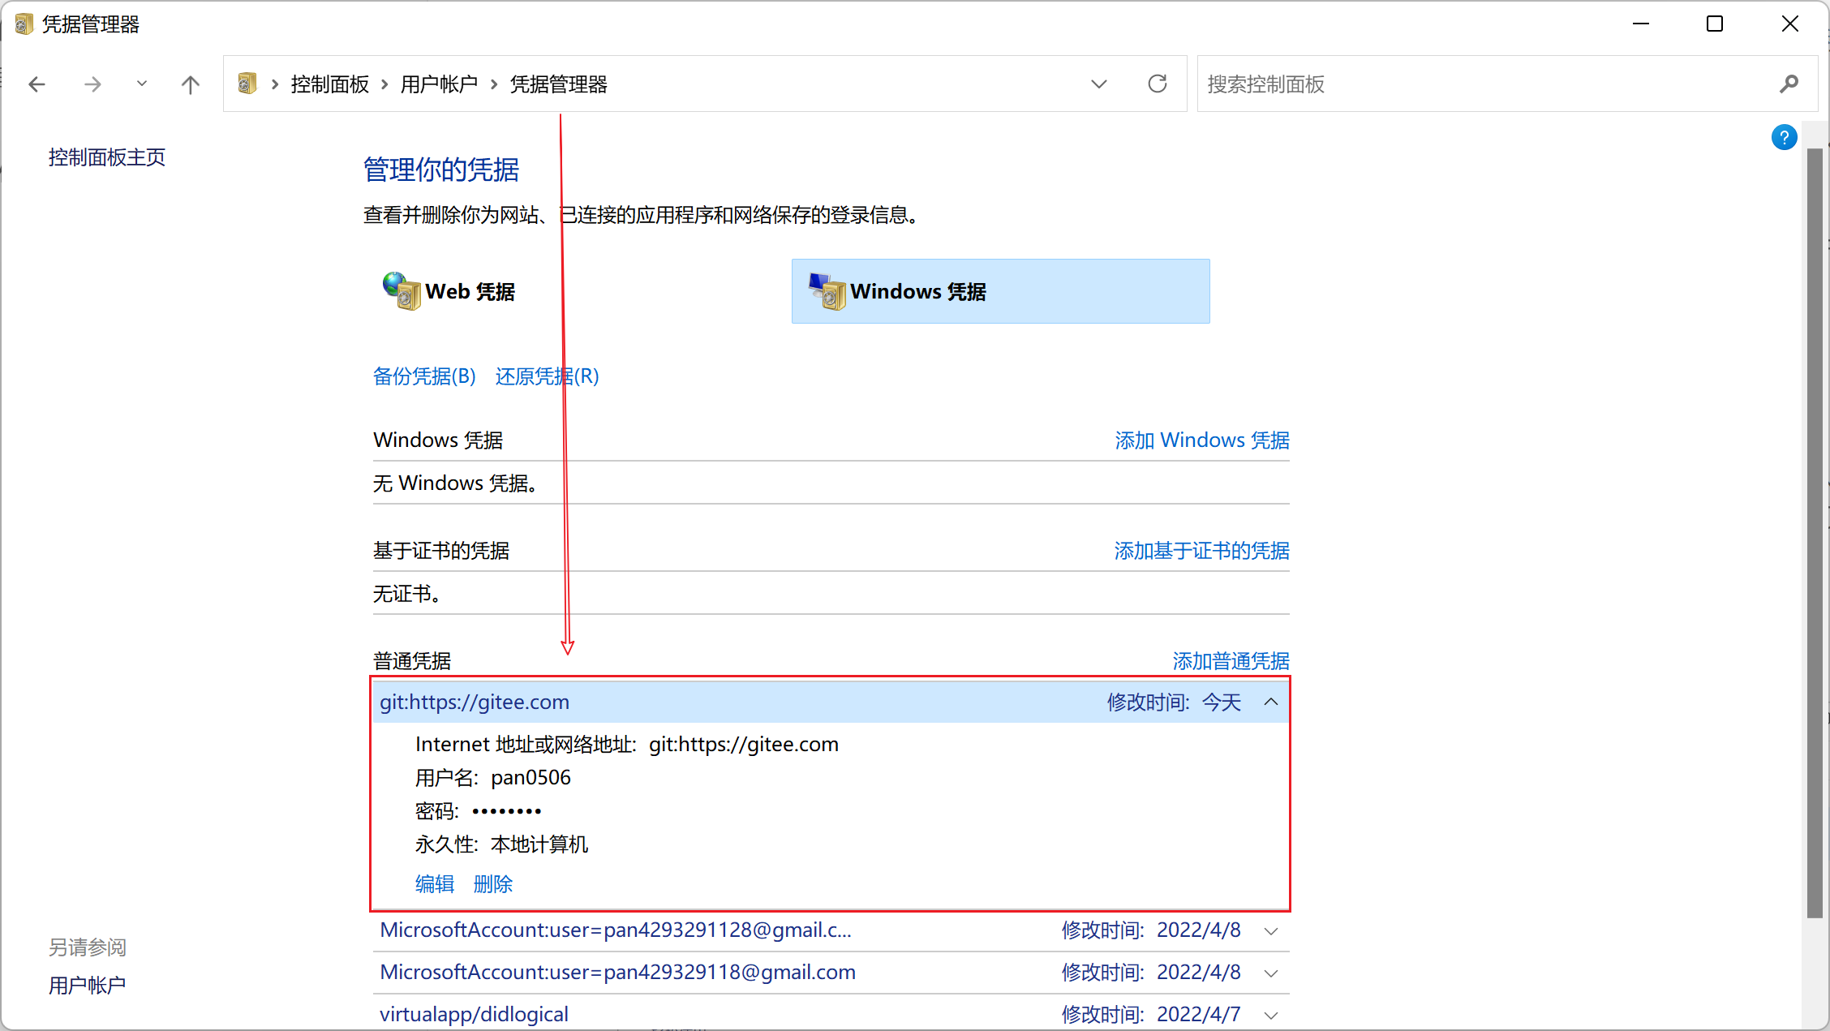This screenshot has width=1830, height=1031.
Task: Click the forward navigation arrow
Action: coord(92,84)
